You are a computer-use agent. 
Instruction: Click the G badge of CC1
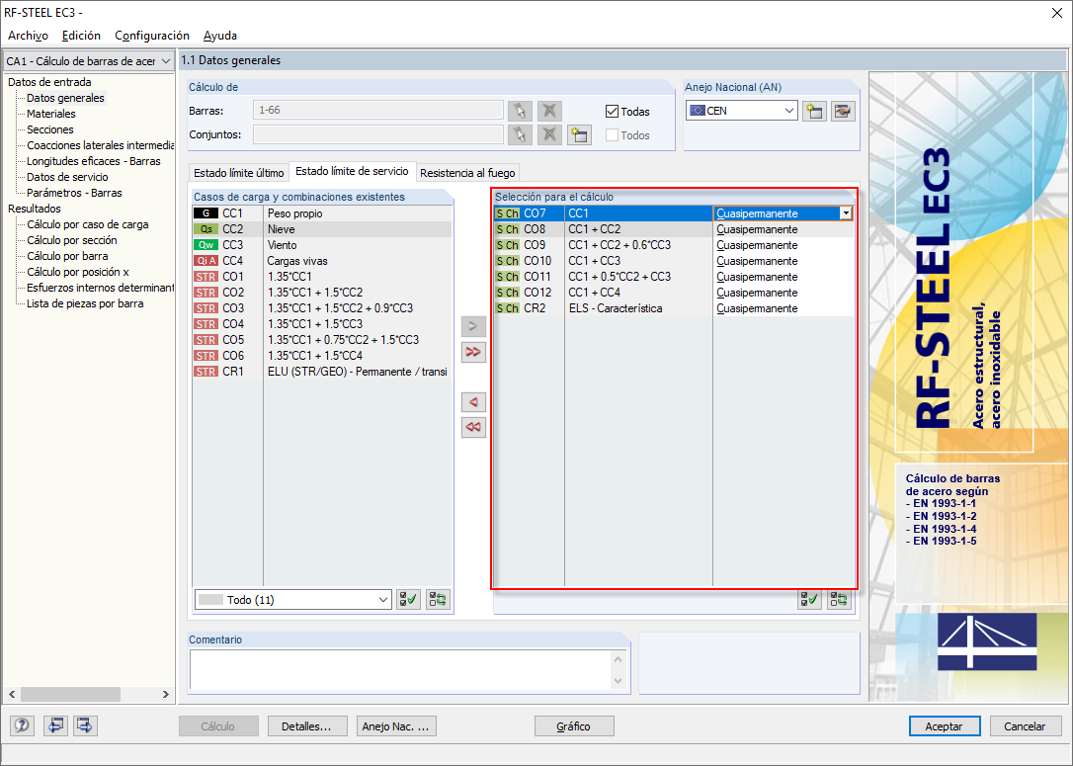click(206, 213)
